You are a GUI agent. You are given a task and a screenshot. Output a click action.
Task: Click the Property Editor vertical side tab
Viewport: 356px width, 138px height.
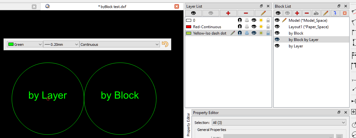click(188, 124)
